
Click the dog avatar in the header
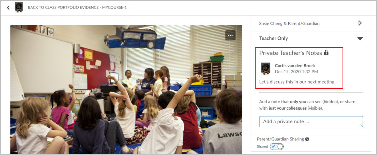click(x=19, y=7)
